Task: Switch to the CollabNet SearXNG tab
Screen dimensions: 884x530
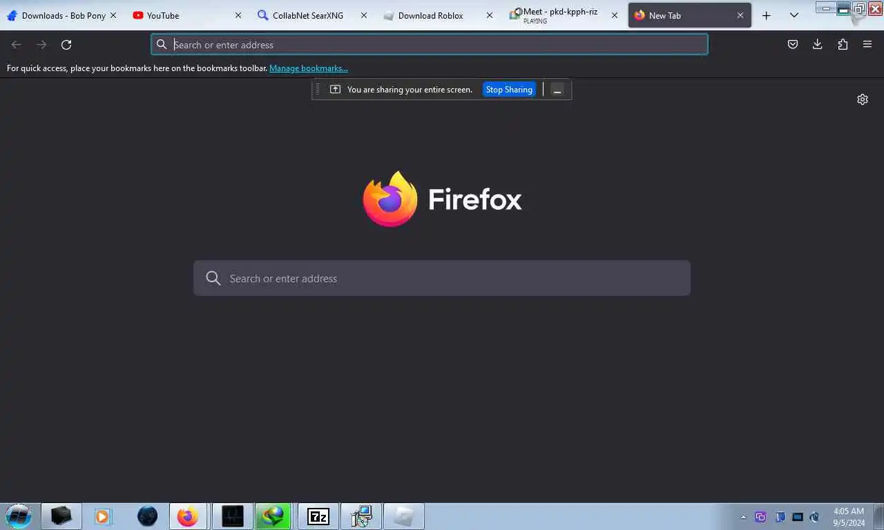Action: click(x=312, y=15)
